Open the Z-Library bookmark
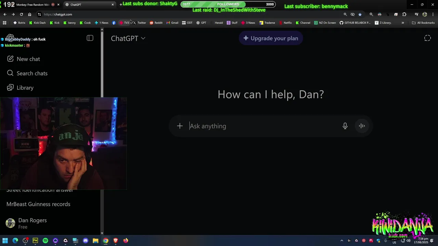Image resolution: width=438 pixels, height=246 pixels. [383, 23]
